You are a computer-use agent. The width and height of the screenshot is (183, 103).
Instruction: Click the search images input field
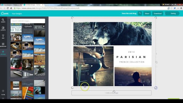click(28, 21)
